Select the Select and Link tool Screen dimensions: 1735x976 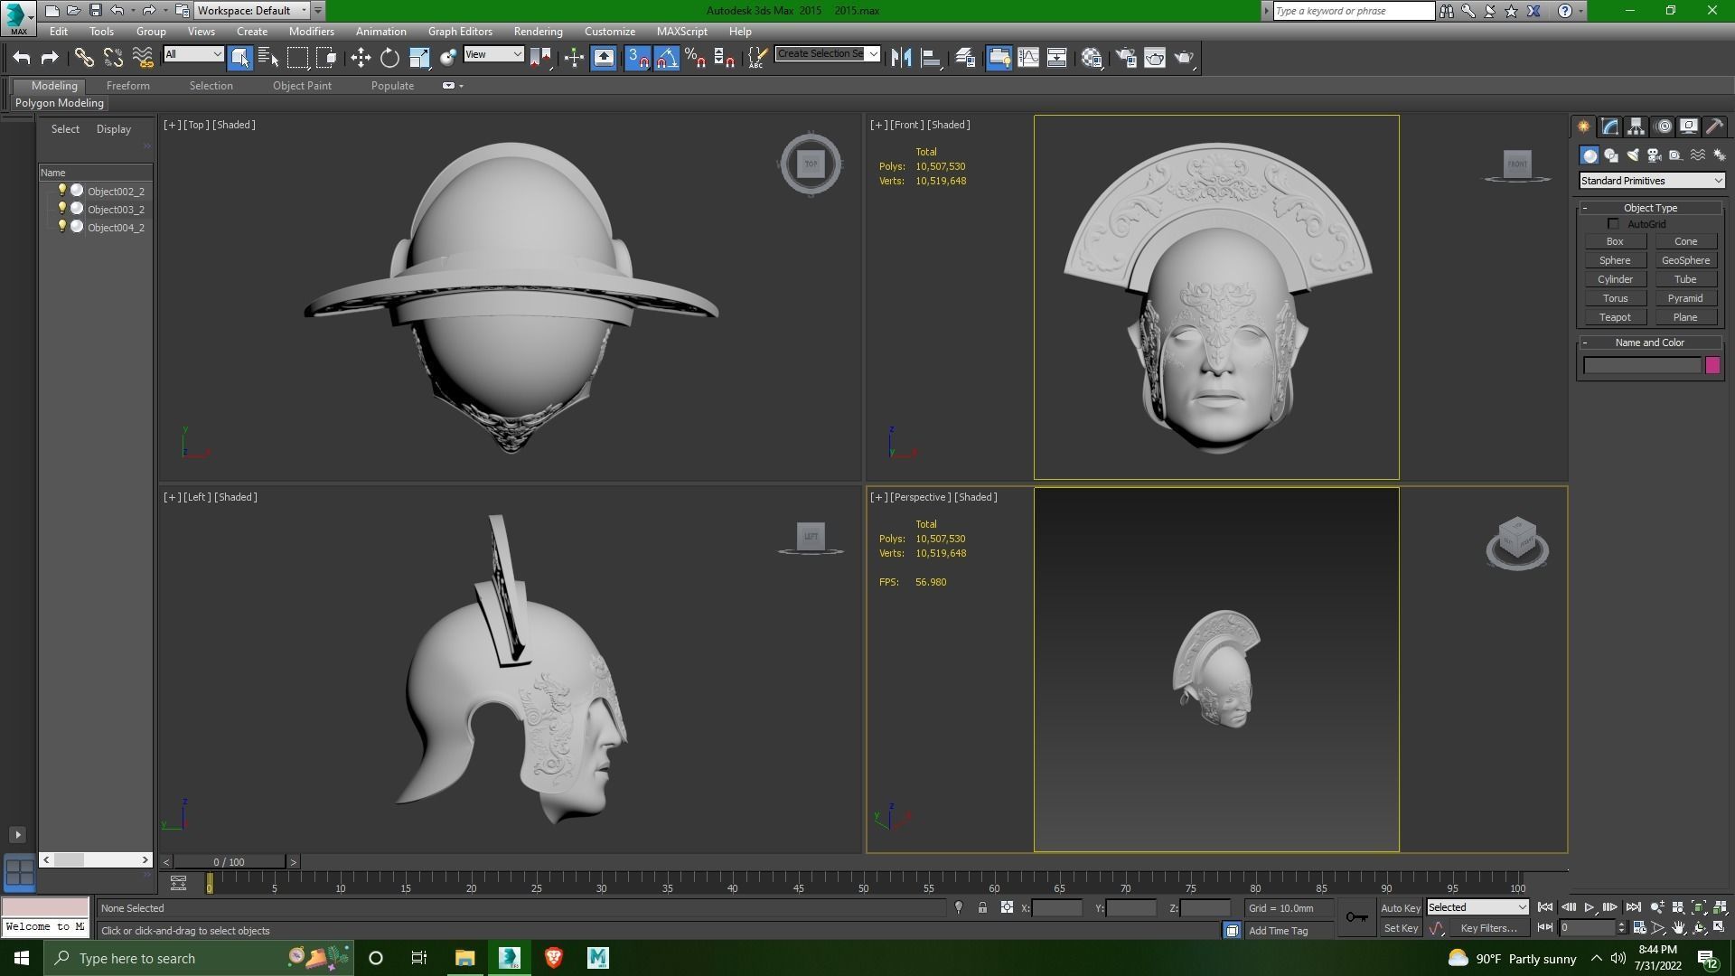pyautogui.click(x=84, y=58)
